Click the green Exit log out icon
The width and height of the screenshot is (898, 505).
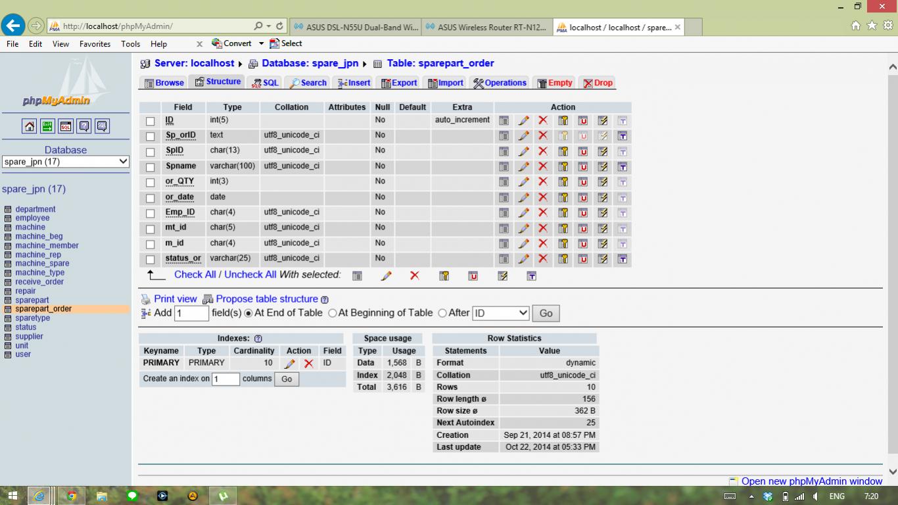tap(47, 126)
